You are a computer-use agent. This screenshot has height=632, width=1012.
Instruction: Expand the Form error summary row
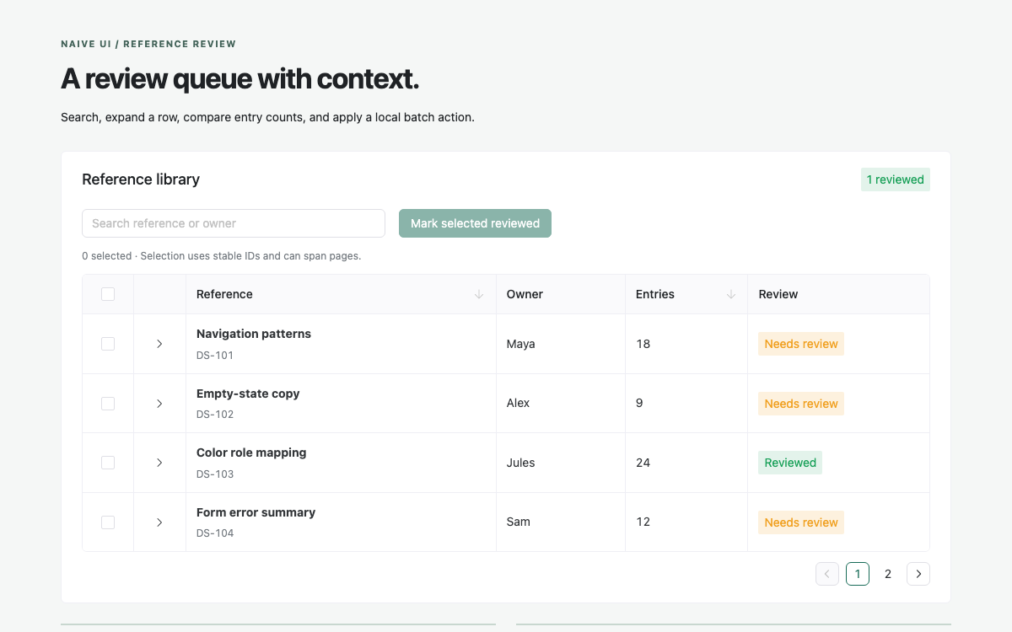click(x=159, y=522)
